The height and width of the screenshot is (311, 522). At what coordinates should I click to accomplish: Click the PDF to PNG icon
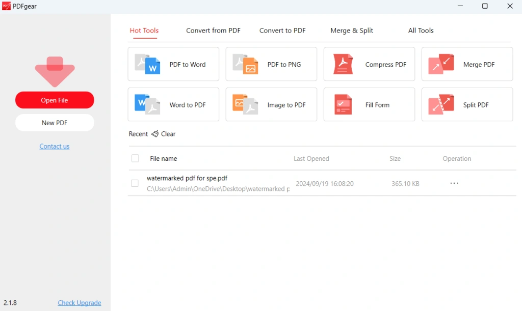tap(245, 64)
